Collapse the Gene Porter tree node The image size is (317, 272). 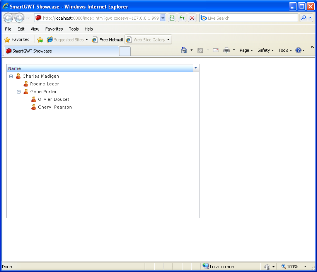click(x=19, y=92)
